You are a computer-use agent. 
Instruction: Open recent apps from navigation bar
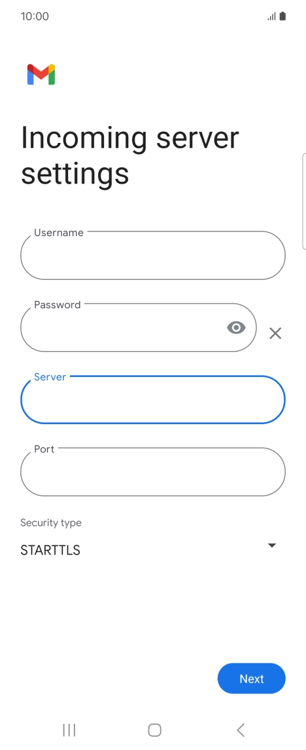coord(69,730)
